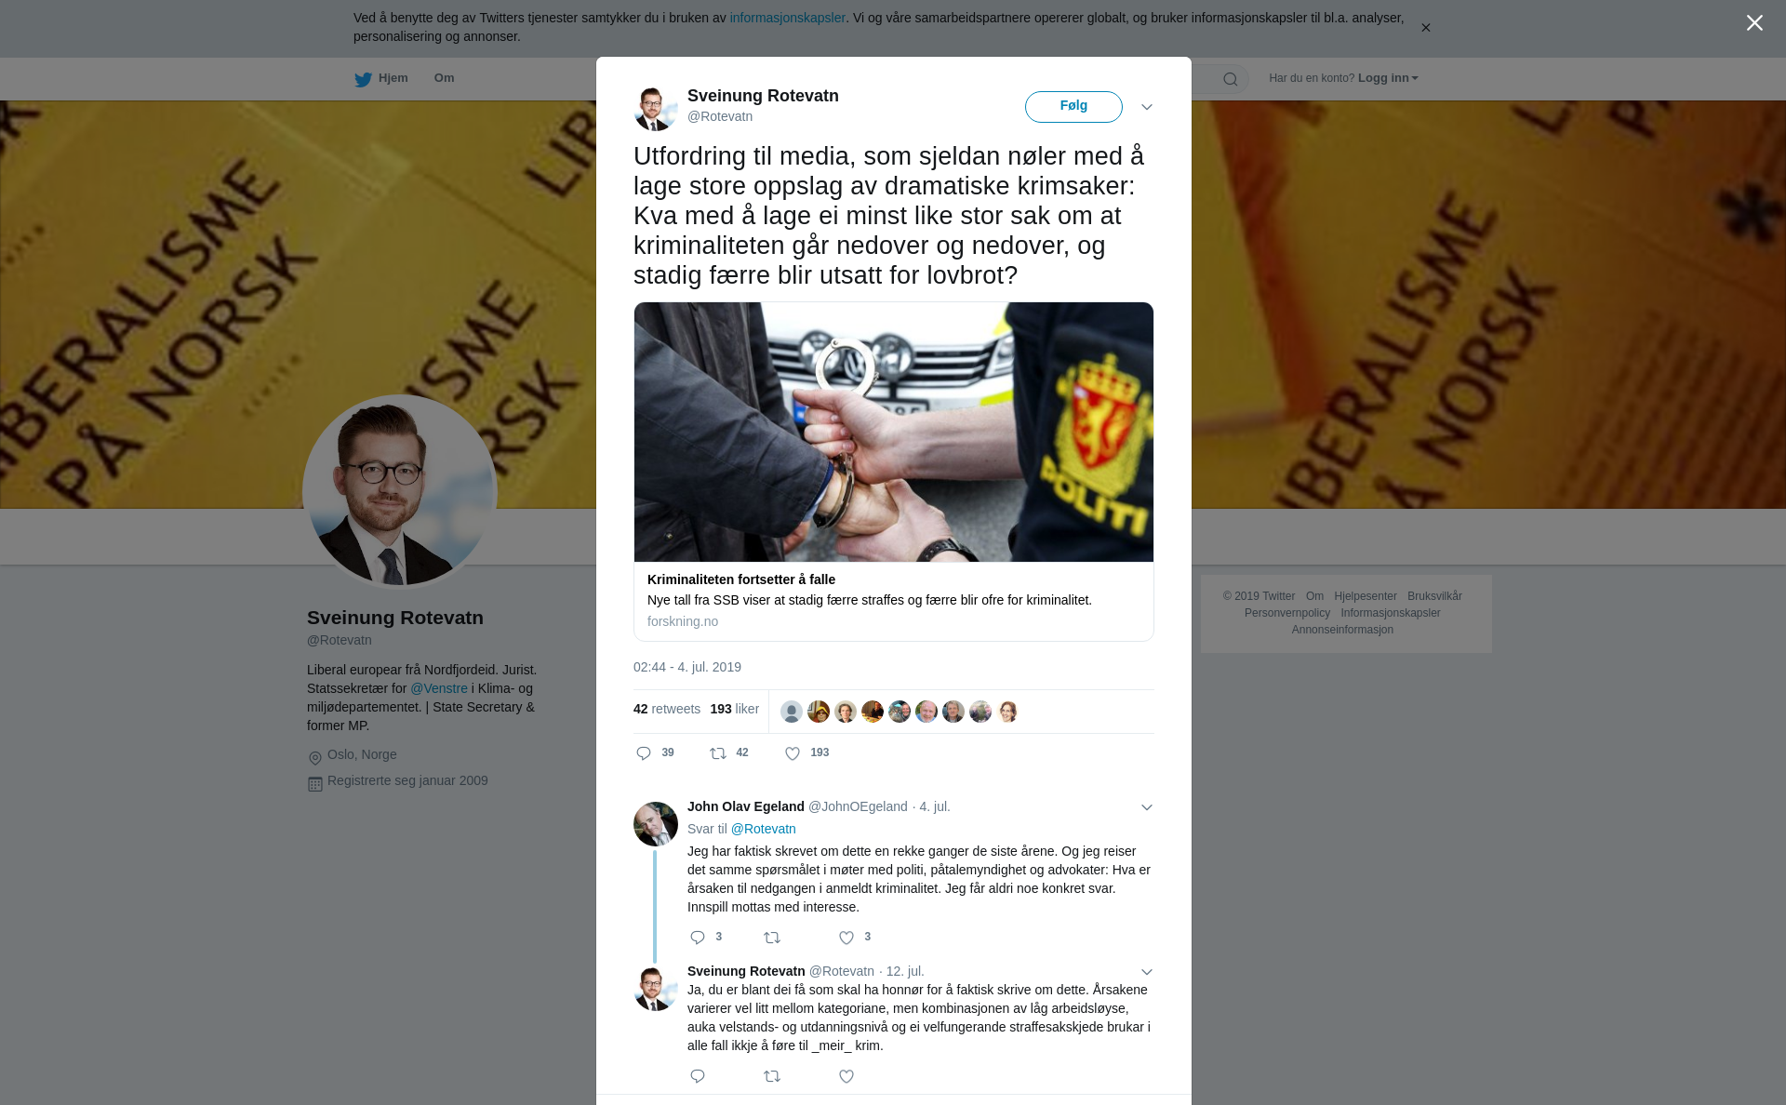Close the tweet overlay with the X

[x=1754, y=22]
